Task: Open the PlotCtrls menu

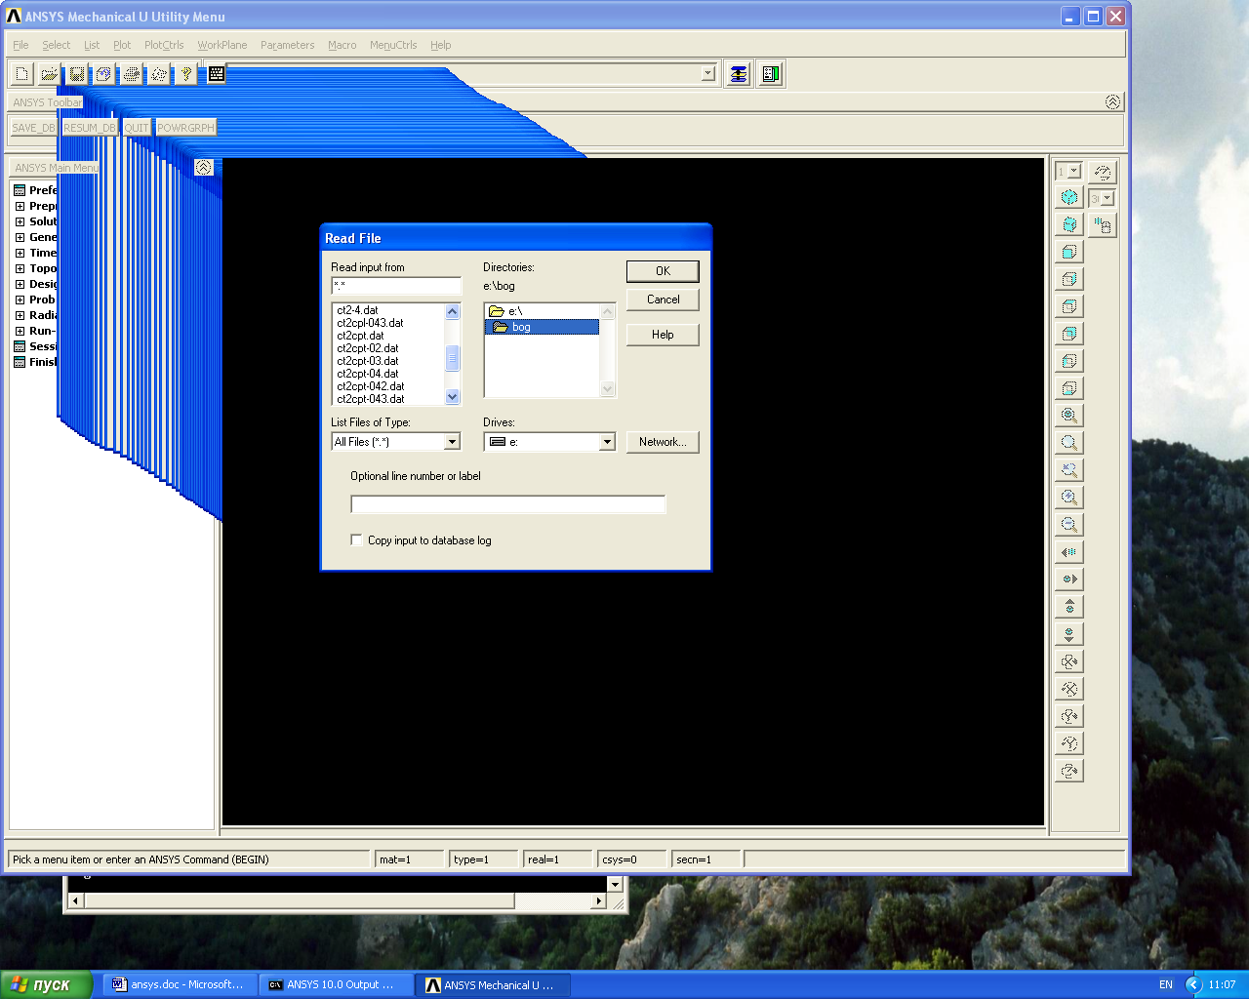Action: pos(164,45)
